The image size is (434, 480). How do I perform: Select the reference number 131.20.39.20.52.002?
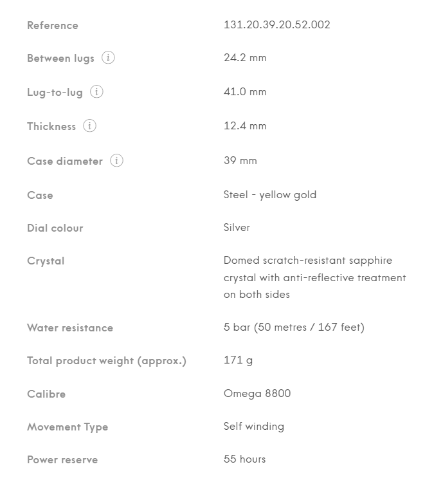click(276, 25)
